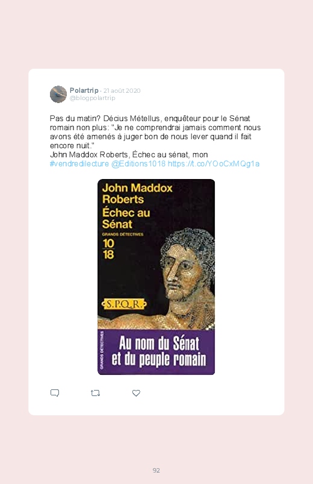Screen dimensions: 313x484
Task: Click the purple 'Au nom du Sénat' banner
Action: tap(156, 352)
